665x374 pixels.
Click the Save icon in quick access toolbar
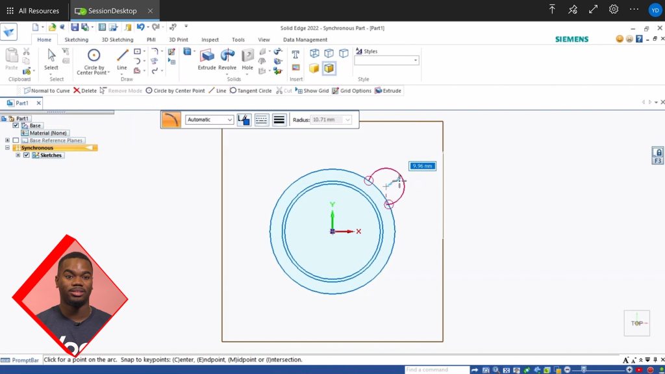coord(75,27)
